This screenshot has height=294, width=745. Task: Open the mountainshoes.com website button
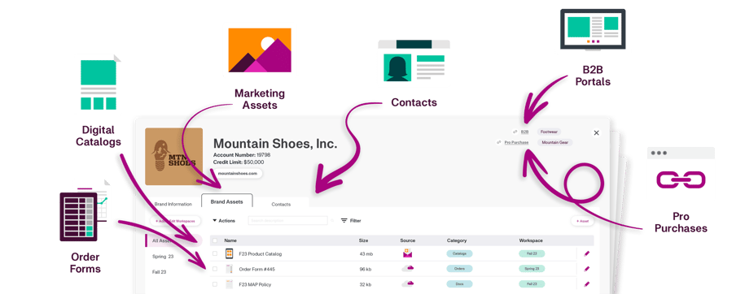238,174
